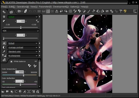Switch to thumbnail grid display mode

[39, 11]
